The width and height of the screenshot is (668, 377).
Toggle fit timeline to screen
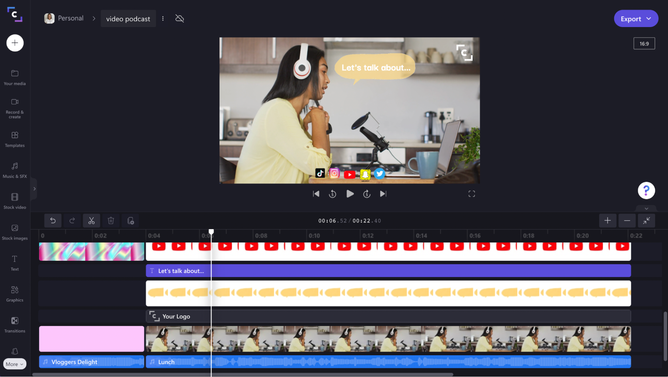646,221
